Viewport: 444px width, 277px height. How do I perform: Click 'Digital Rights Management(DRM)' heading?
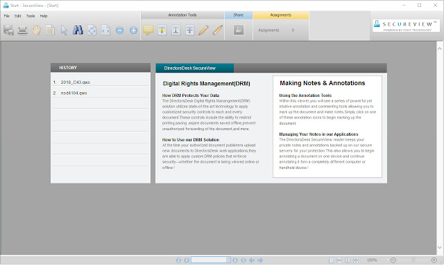(x=207, y=84)
